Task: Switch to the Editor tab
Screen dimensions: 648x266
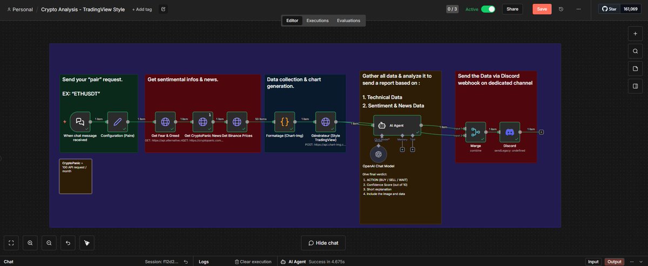Action: click(x=292, y=21)
